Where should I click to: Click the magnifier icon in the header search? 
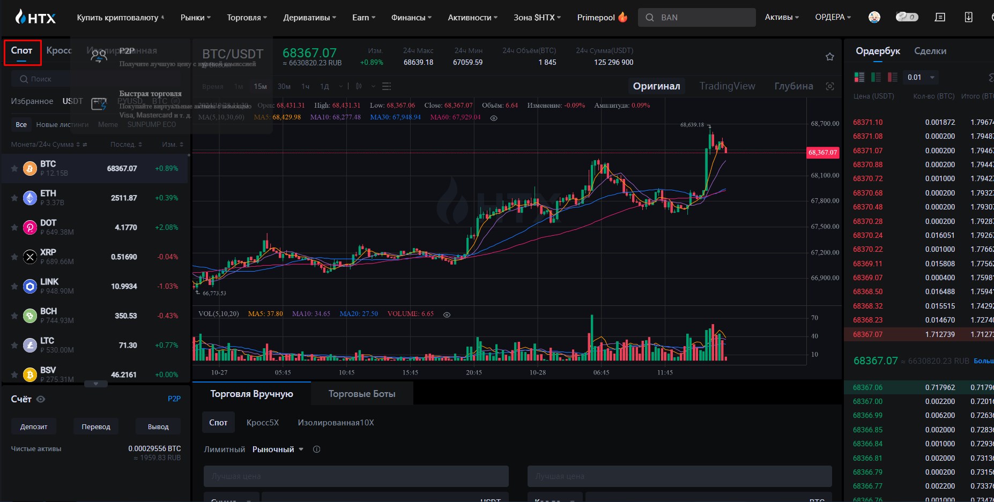coord(650,17)
